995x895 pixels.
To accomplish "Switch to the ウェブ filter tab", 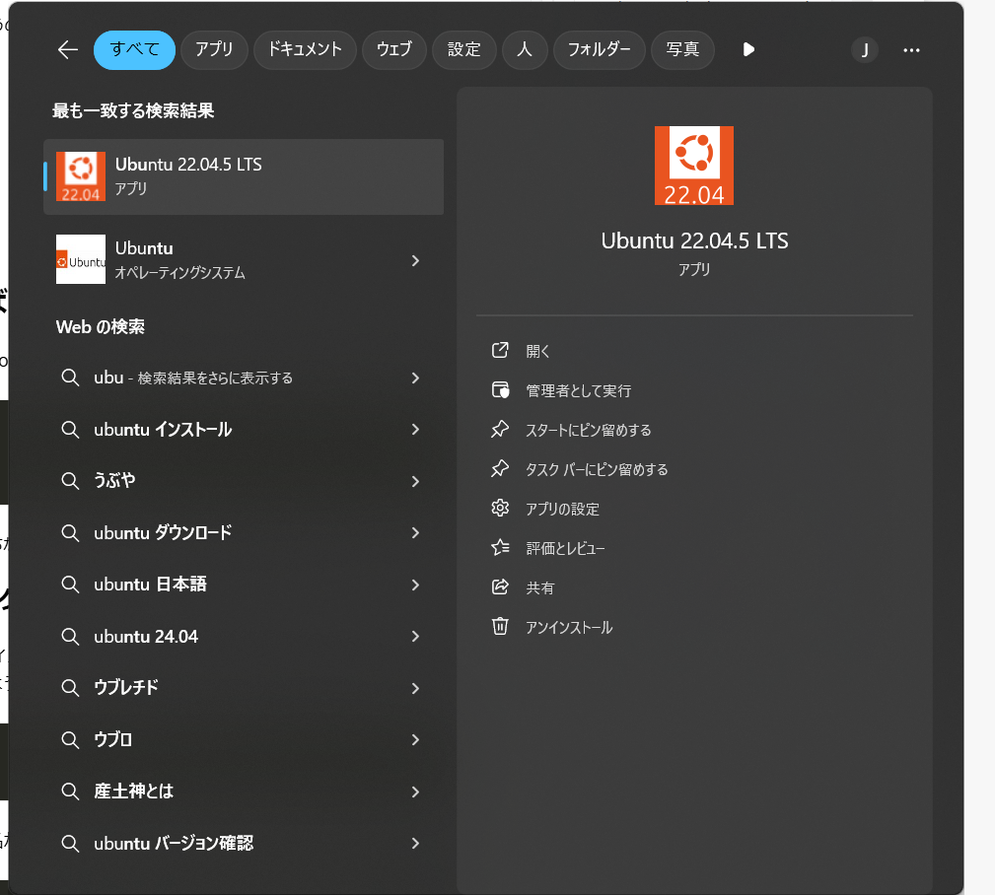I will click(394, 49).
